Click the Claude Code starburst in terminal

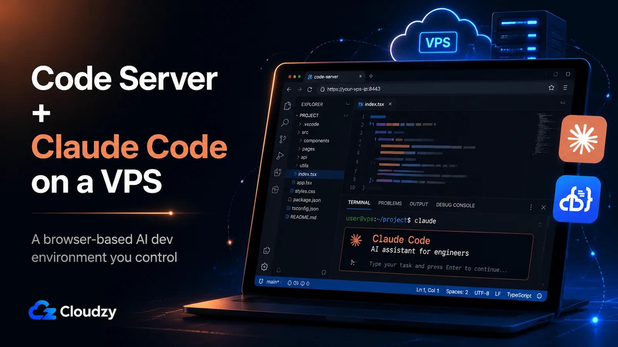point(356,240)
